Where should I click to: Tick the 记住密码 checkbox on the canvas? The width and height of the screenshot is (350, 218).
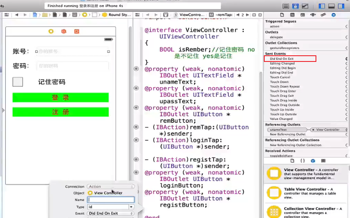[18, 82]
